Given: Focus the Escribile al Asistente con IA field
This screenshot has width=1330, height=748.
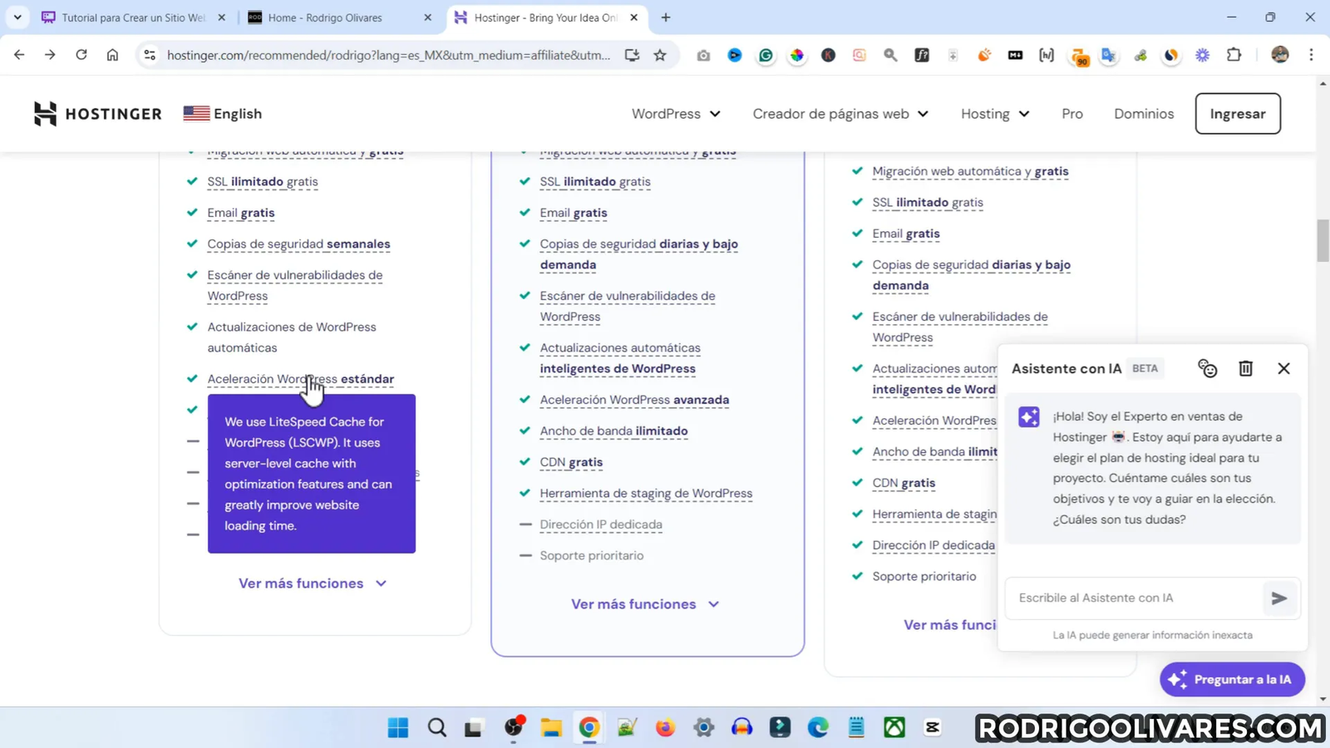Looking at the screenshot, I should 1135,598.
